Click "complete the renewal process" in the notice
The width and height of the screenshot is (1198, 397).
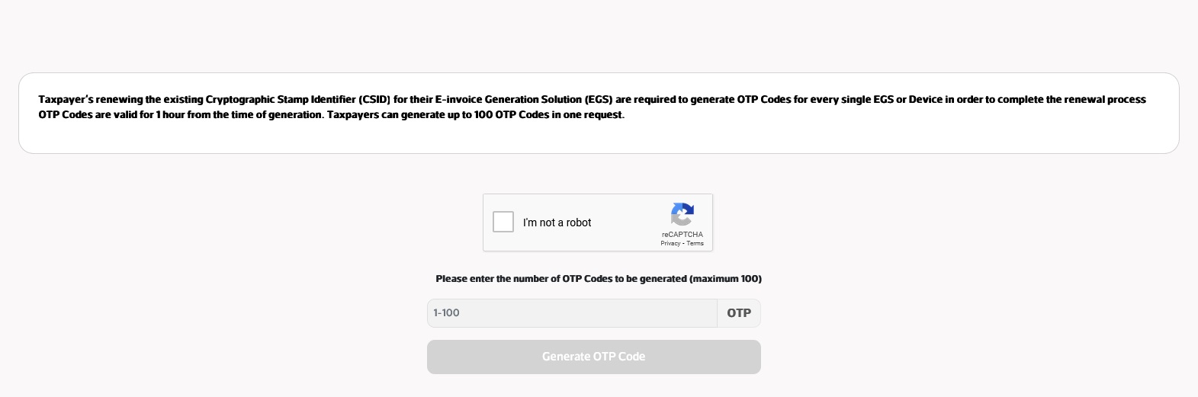click(1071, 100)
